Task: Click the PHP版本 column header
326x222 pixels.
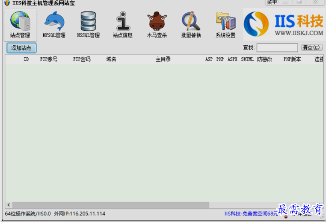Action: tap(292, 59)
